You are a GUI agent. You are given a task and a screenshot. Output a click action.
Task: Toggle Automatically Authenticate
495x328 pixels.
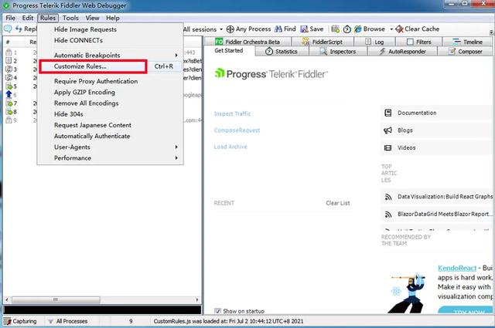point(110,136)
